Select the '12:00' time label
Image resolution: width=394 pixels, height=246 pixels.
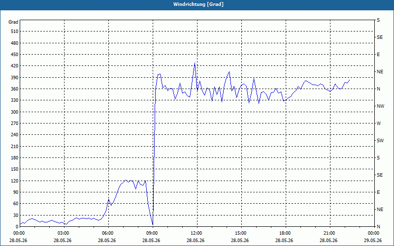pyautogui.click(x=197, y=233)
